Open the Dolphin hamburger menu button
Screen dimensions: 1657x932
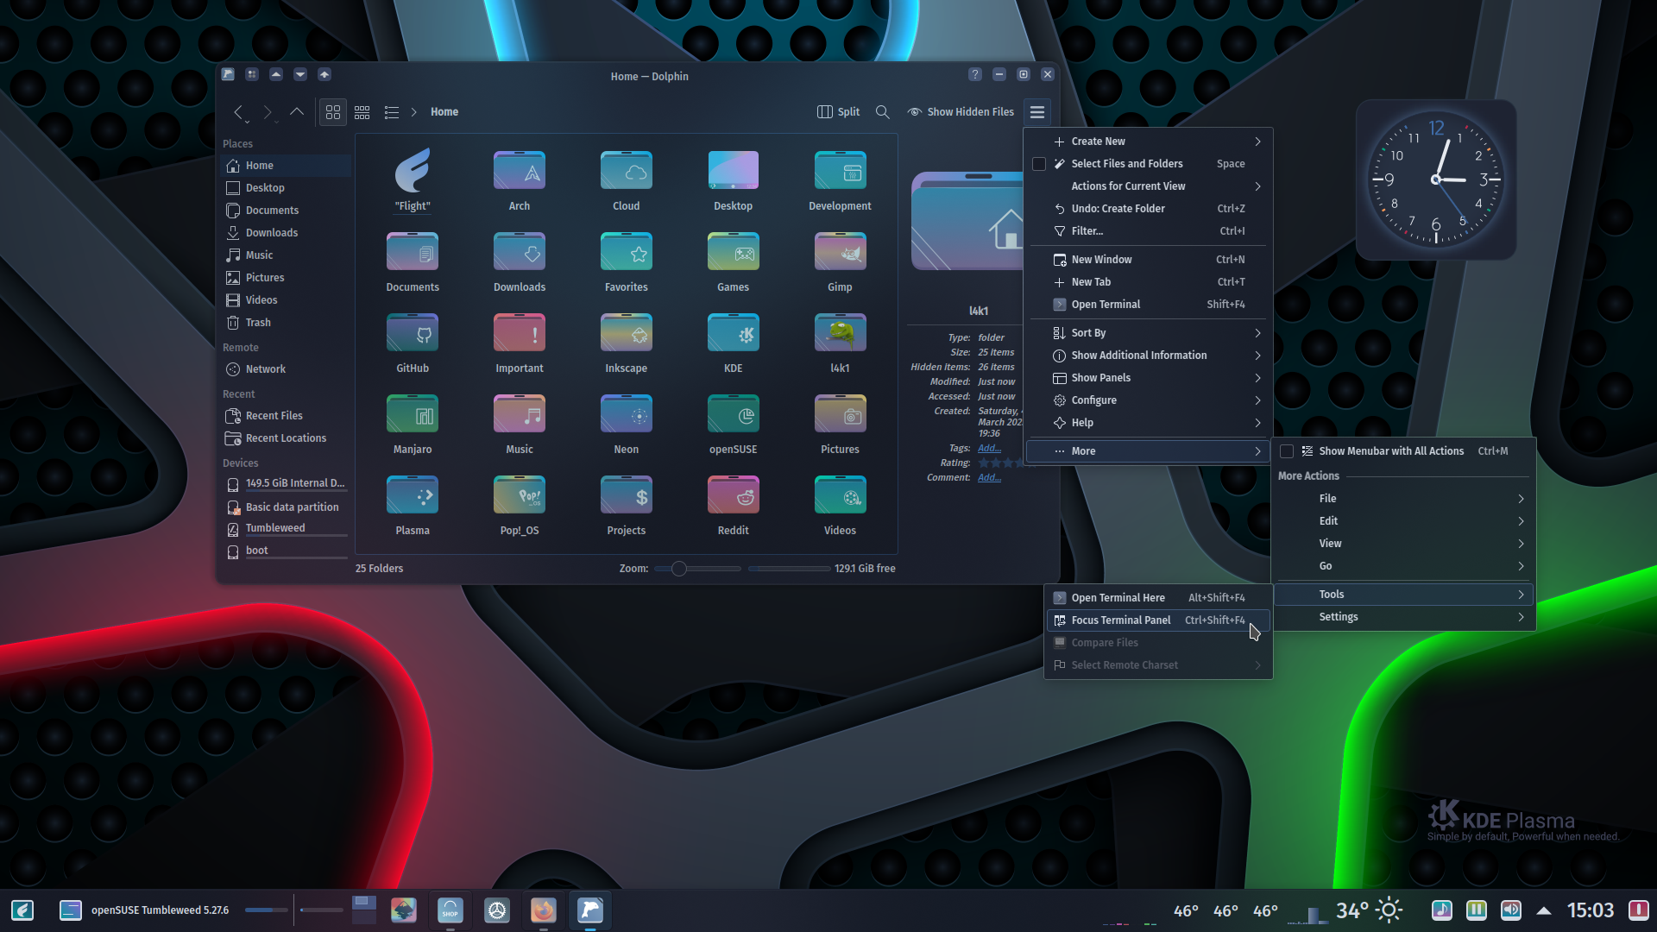click(x=1037, y=112)
